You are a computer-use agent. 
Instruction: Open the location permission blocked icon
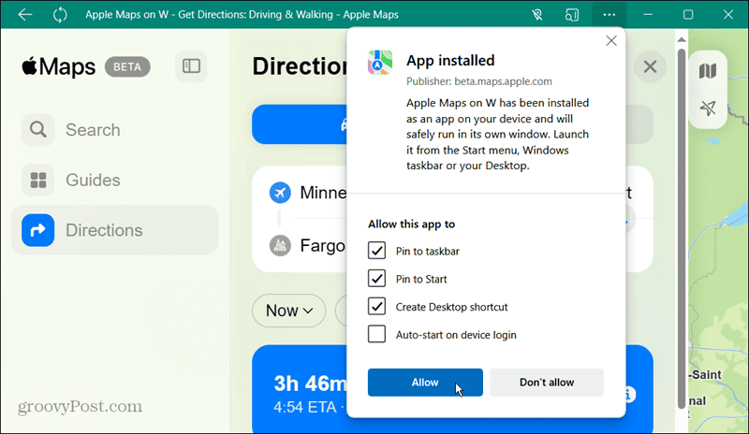(537, 15)
